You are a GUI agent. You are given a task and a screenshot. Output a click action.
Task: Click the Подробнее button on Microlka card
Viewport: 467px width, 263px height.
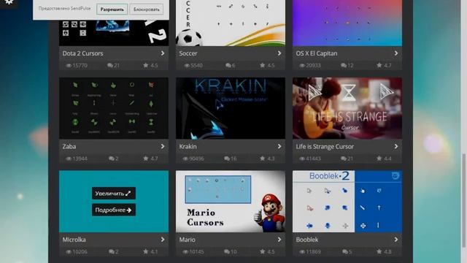pos(114,210)
